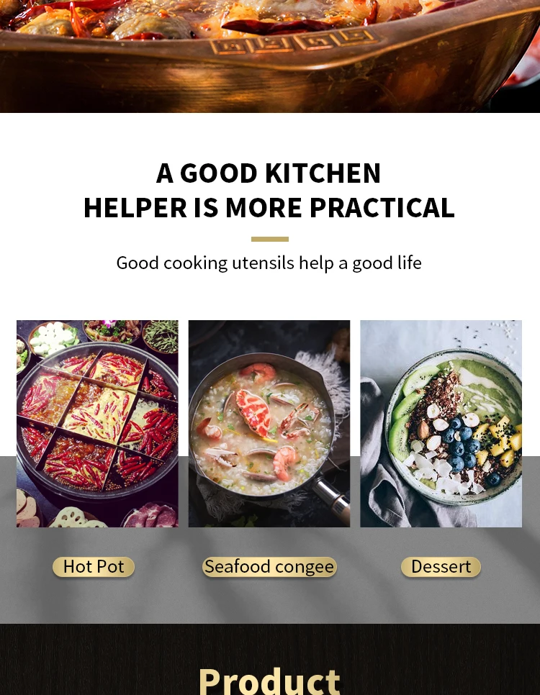
Task: Select "Good cooking utensils help a good life" subtitle
Action: coord(269,263)
